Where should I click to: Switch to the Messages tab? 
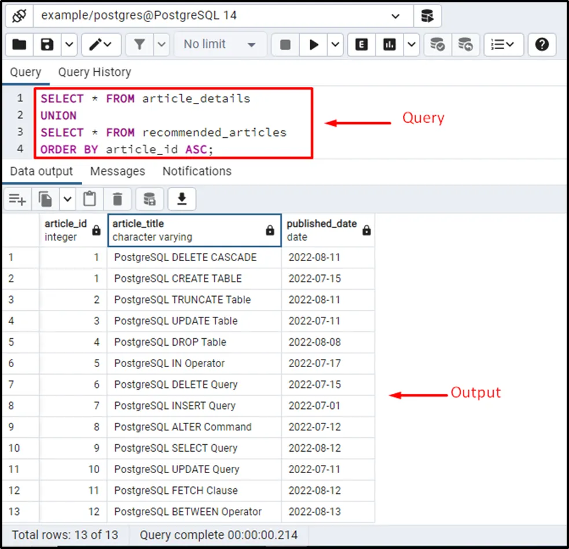[x=118, y=171]
